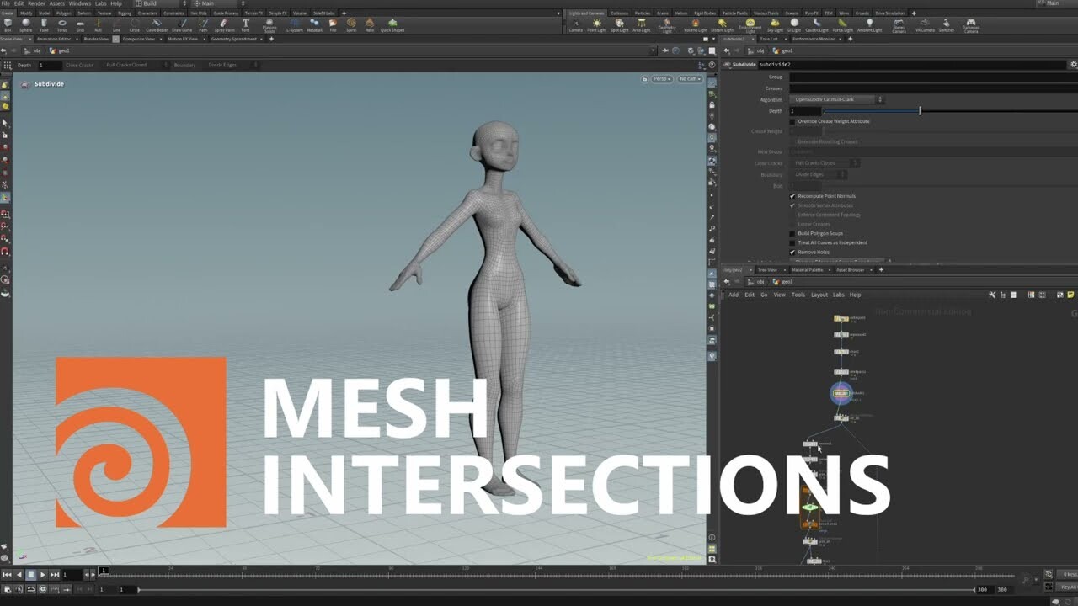
Task: Select the Box shelf tool
Action: [8, 24]
